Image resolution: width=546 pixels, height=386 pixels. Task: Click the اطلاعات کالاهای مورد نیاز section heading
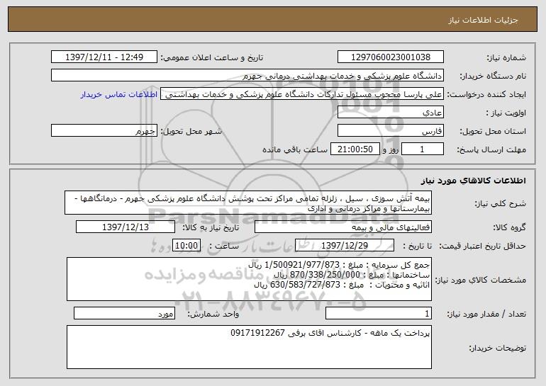tap(474, 181)
